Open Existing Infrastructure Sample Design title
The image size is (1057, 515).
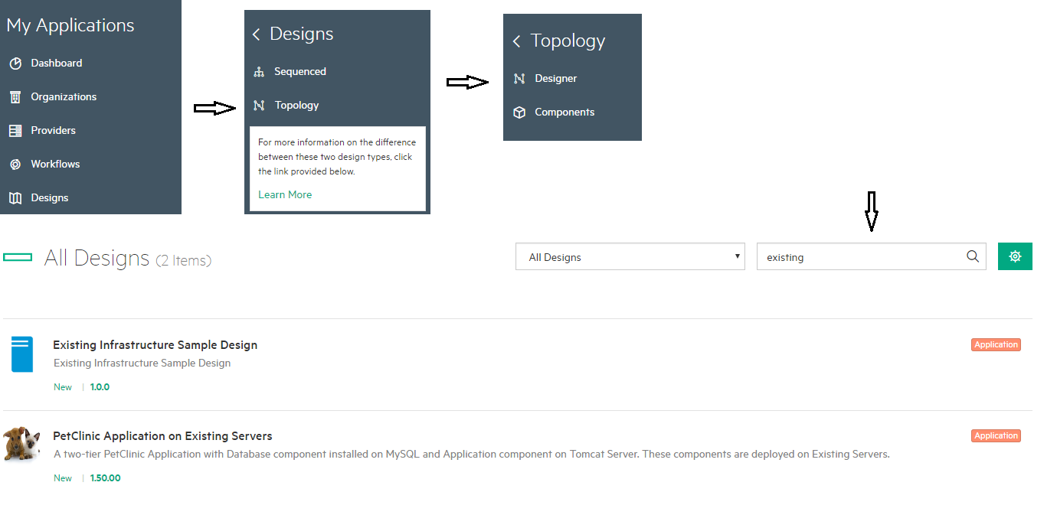tap(155, 345)
